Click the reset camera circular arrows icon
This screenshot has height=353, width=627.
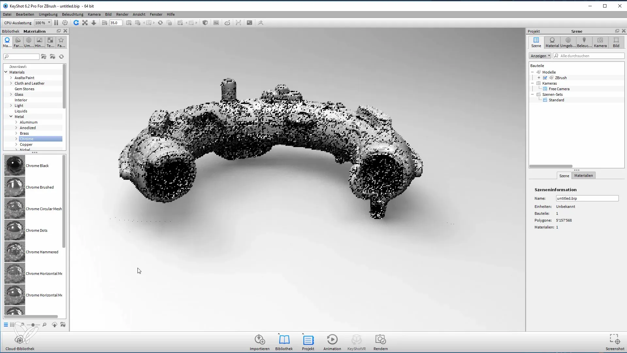pyautogui.click(x=160, y=23)
